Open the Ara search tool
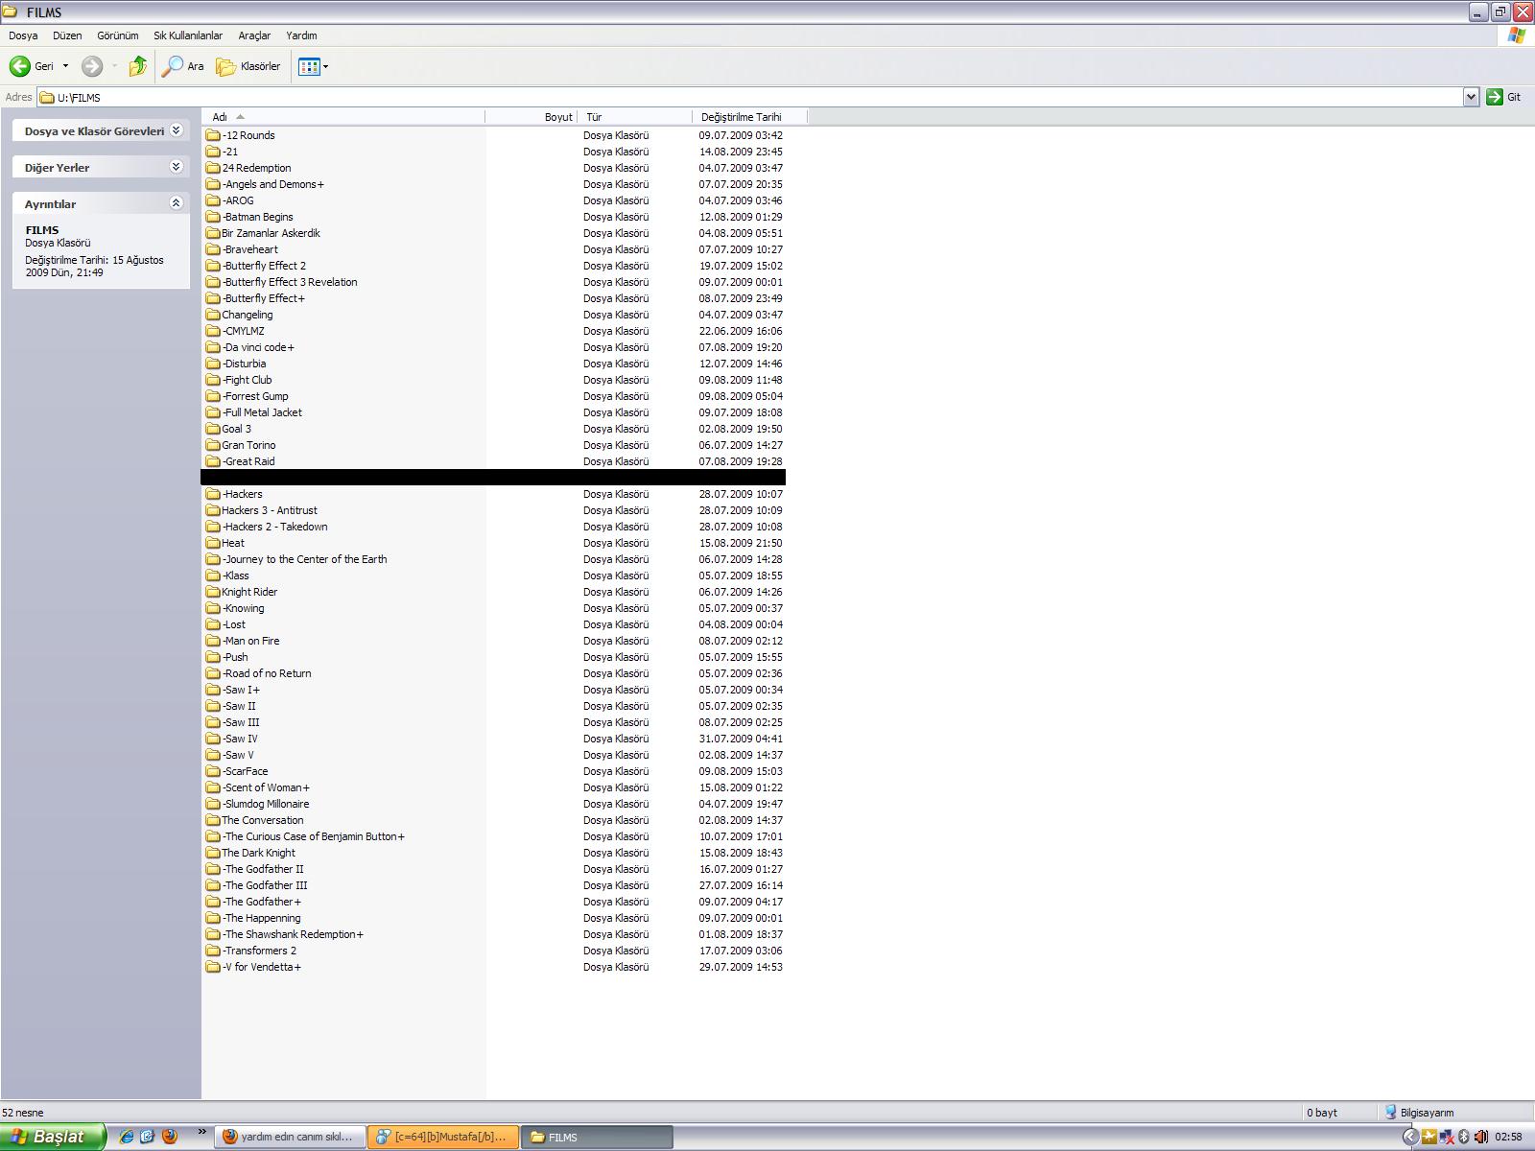The width and height of the screenshot is (1535, 1151). 183,66
